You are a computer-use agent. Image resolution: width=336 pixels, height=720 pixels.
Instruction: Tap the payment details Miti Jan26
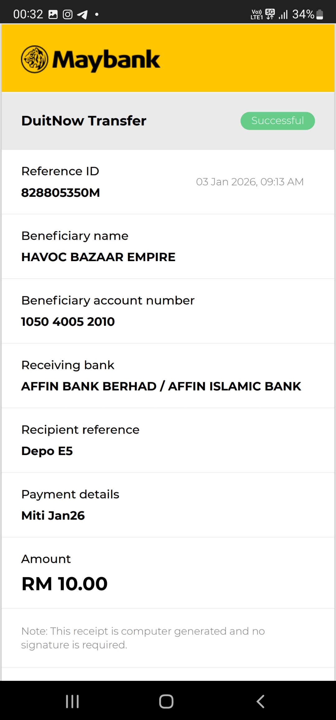53,515
